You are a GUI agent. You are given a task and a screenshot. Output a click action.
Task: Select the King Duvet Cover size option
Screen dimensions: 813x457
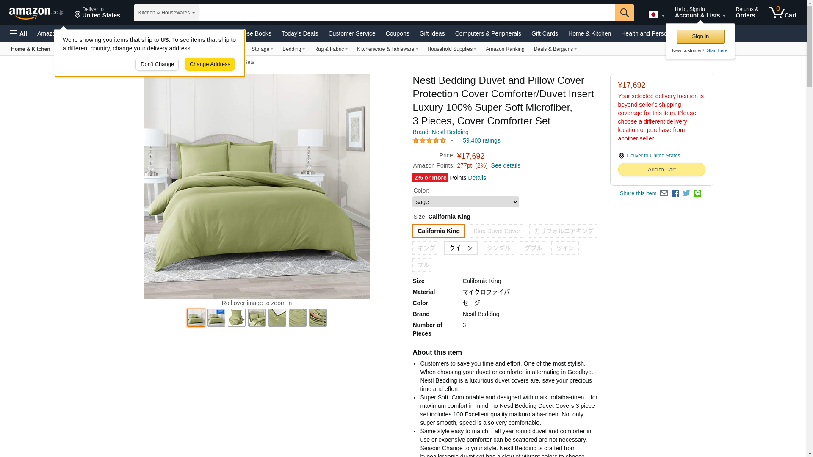(x=497, y=231)
